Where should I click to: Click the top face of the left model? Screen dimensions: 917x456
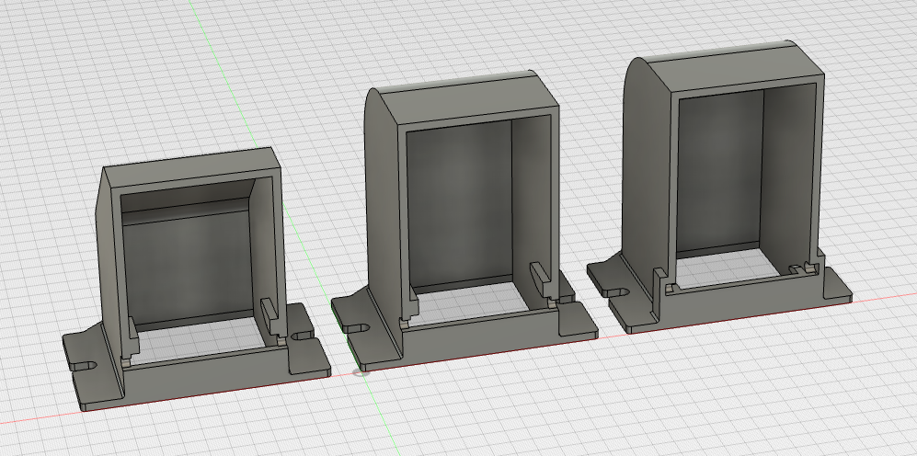[x=189, y=163]
